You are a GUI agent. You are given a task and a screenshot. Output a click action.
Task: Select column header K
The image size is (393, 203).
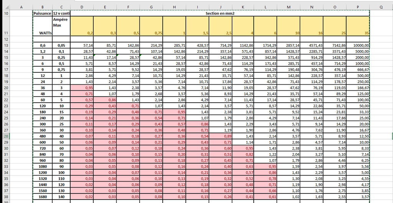click(244, 7)
